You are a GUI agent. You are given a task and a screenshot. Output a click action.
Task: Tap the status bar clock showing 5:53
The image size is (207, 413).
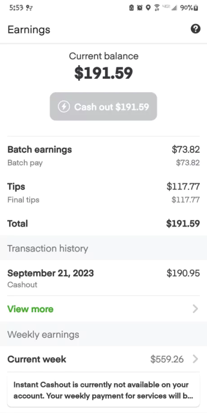pyautogui.click(x=16, y=8)
